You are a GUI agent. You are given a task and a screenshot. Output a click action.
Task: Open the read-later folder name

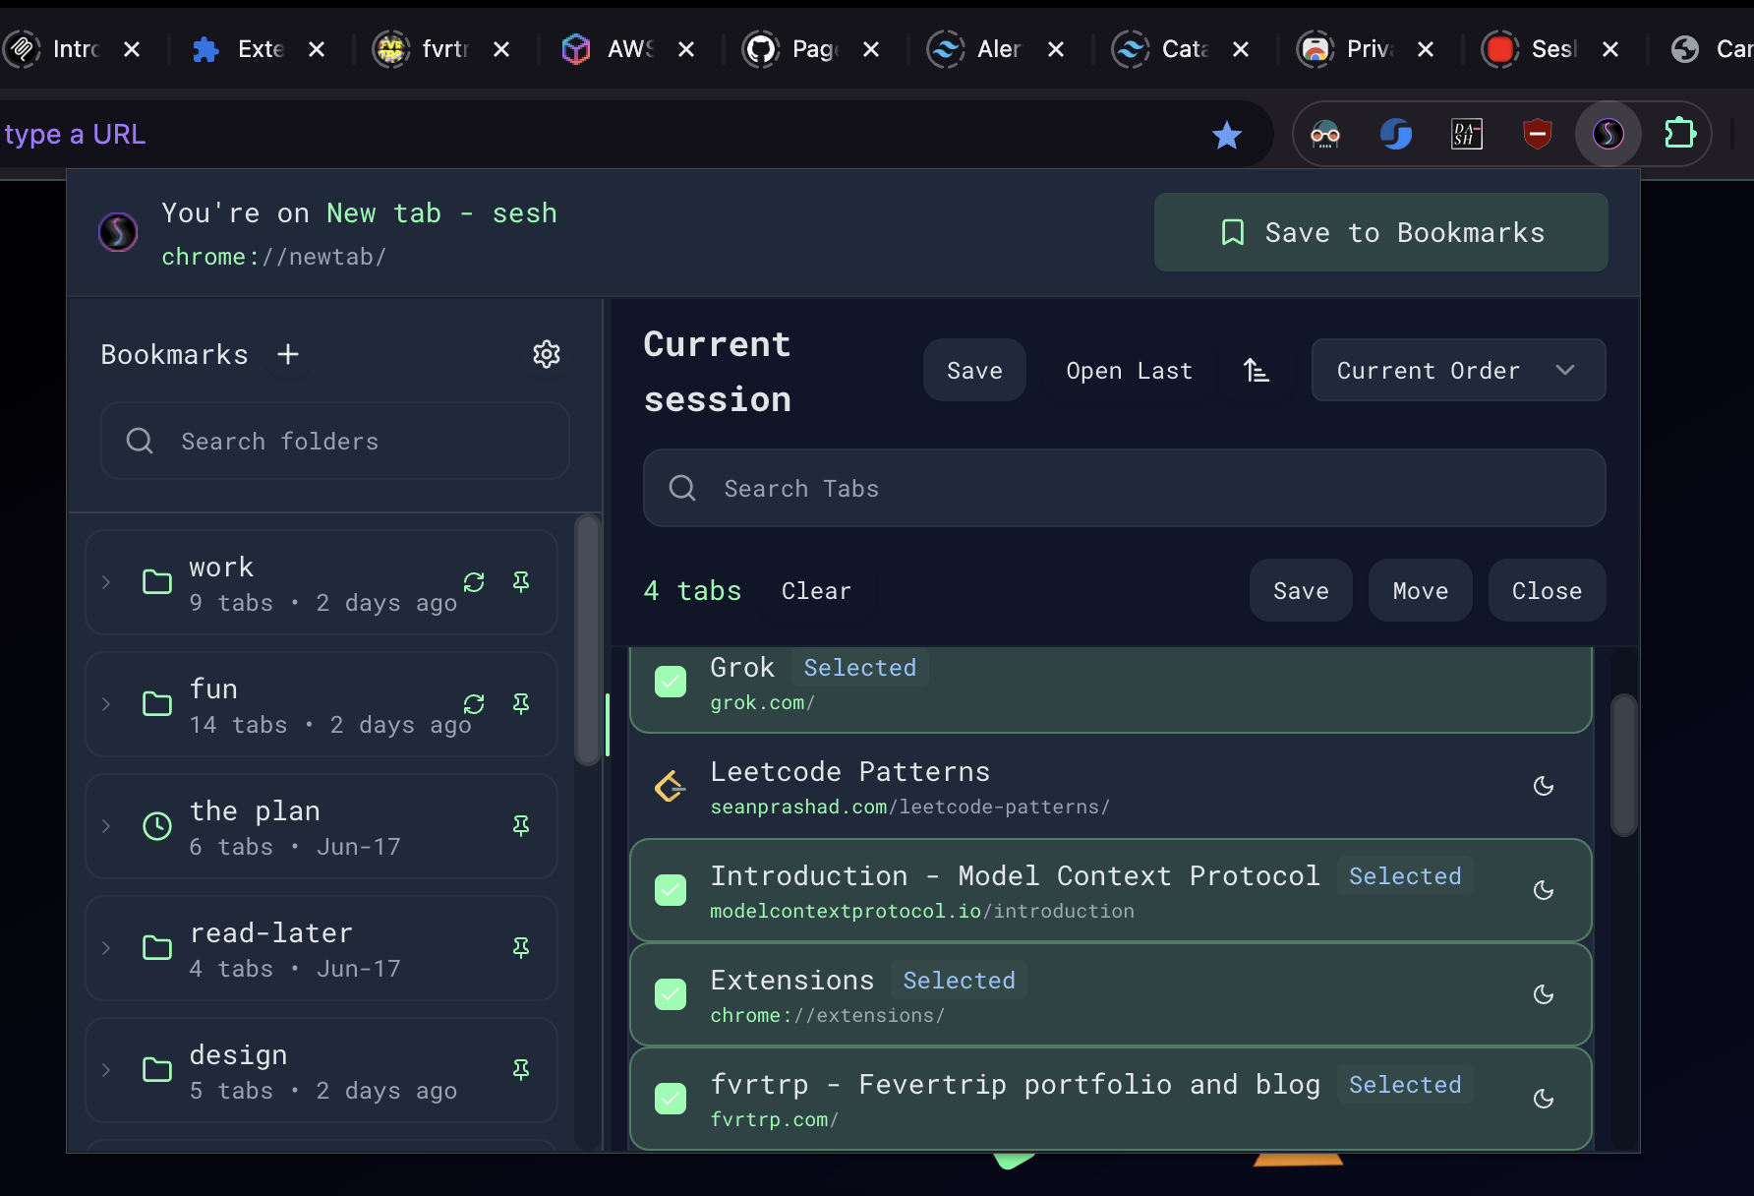[x=270, y=932]
